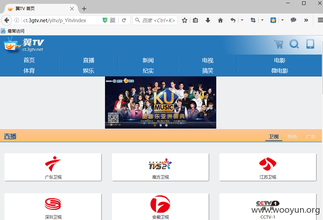Open 电影 in the navigation menu
This screenshot has height=220, width=323.
(280, 60)
